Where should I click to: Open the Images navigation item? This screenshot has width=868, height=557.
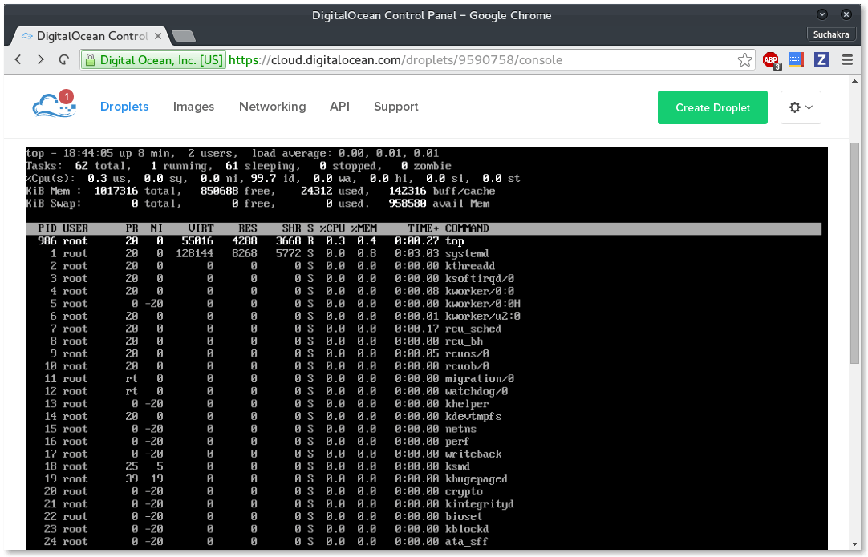point(193,107)
